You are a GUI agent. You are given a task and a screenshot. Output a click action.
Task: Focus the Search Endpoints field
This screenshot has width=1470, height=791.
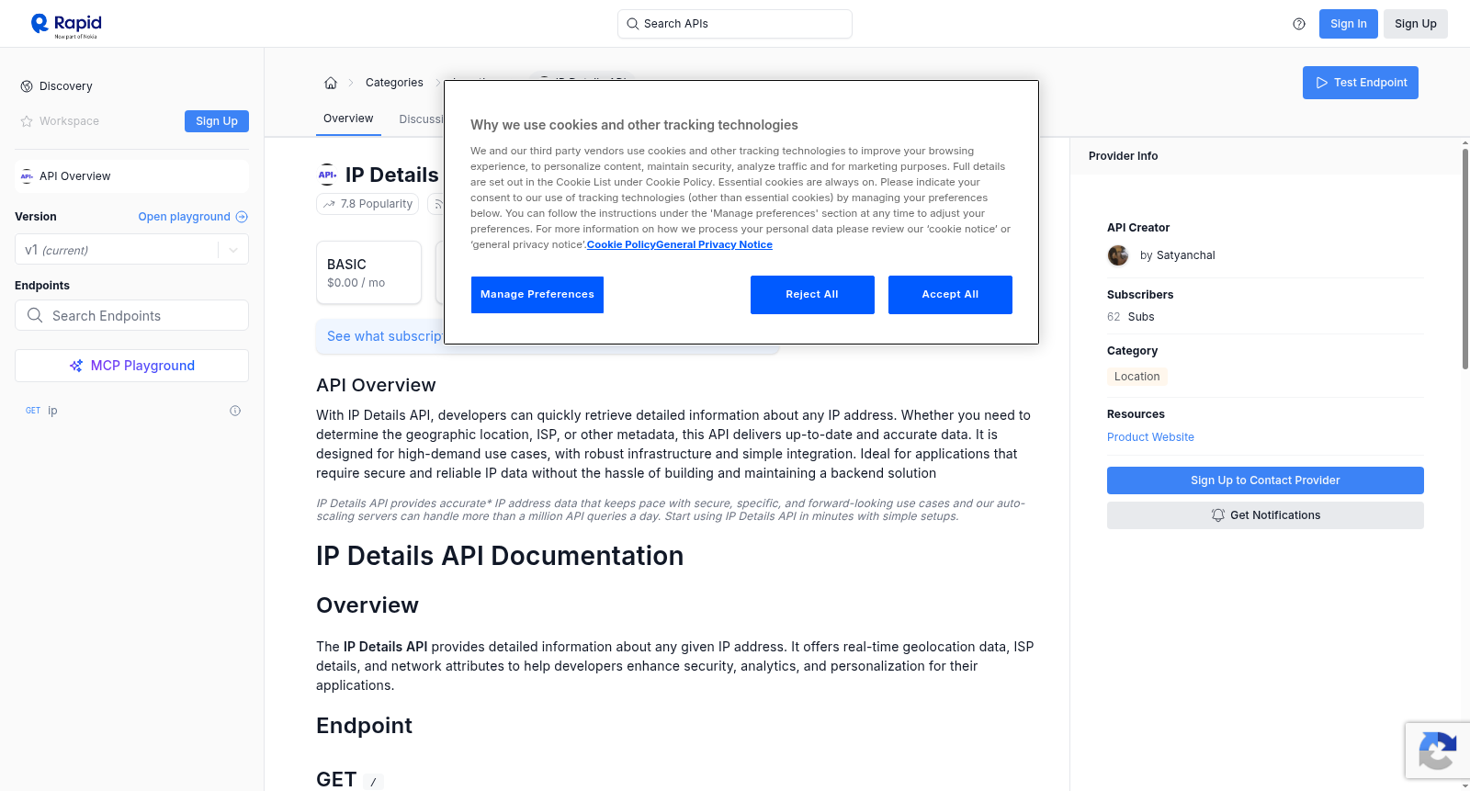coord(132,315)
